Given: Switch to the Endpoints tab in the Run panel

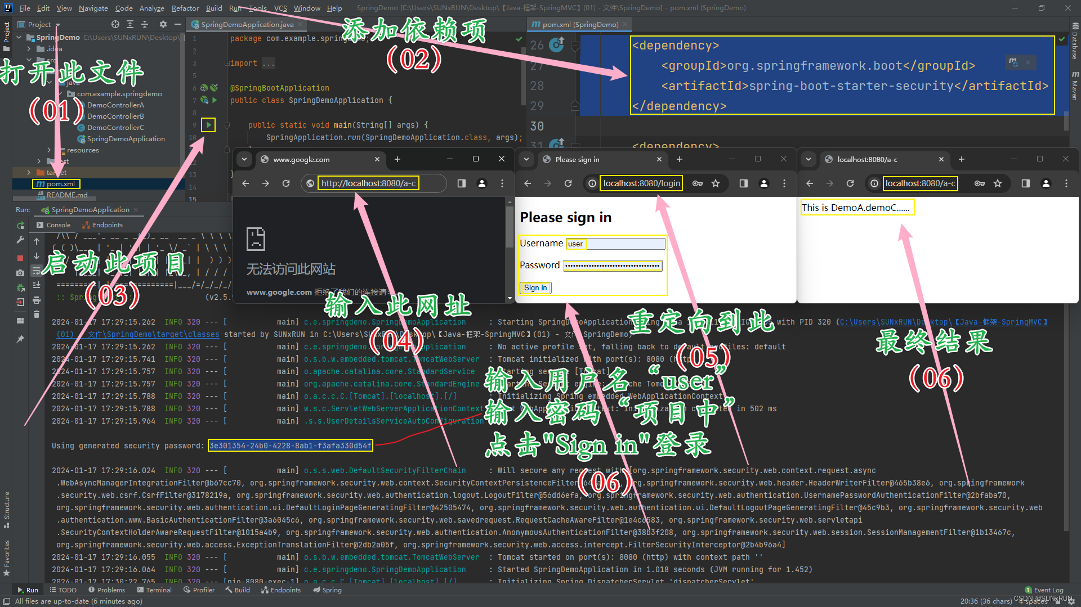Looking at the screenshot, I should point(102,225).
